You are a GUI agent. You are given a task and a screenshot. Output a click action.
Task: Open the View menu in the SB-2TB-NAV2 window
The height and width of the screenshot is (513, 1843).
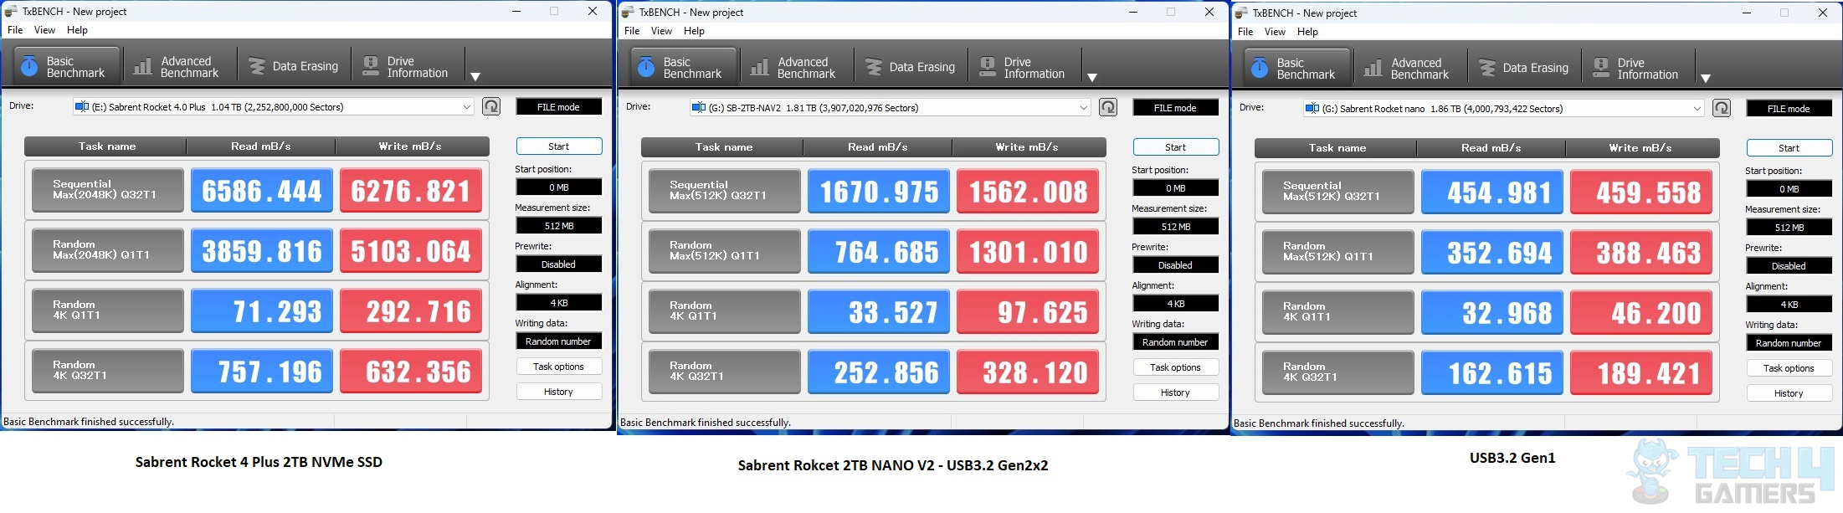tap(661, 31)
